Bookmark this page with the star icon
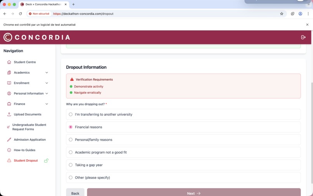 (x=282, y=14)
